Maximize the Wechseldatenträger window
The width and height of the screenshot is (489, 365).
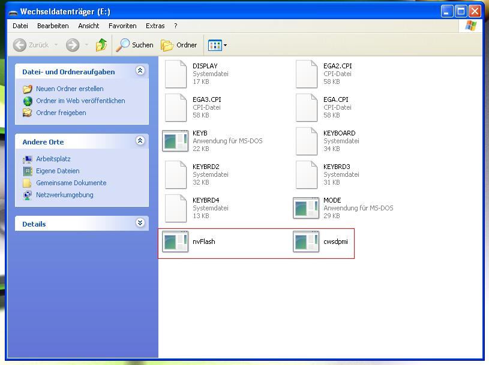click(x=461, y=11)
